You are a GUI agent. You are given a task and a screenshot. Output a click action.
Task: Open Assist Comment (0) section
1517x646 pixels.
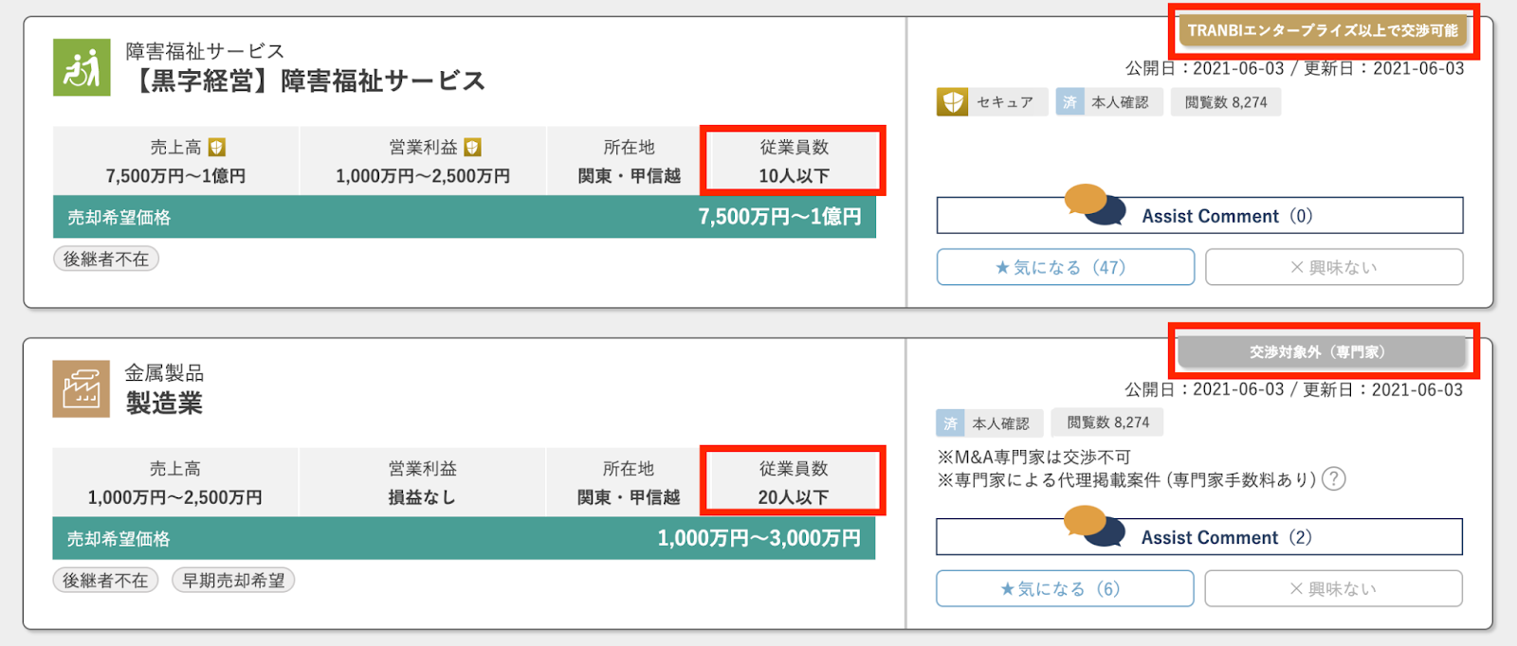[x=1226, y=216]
